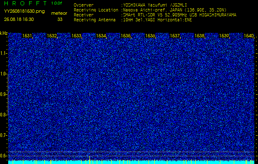Click the 'Receiving Location' label
The height and width of the screenshot is (164, 258).
coord(96,10)
